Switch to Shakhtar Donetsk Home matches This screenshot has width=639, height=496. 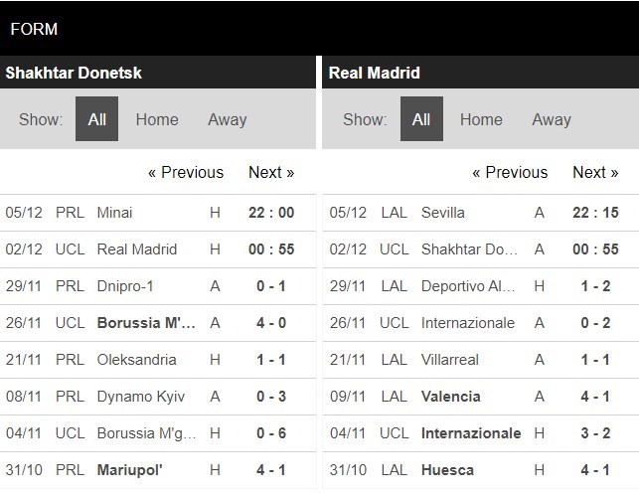tap(157, 119)
